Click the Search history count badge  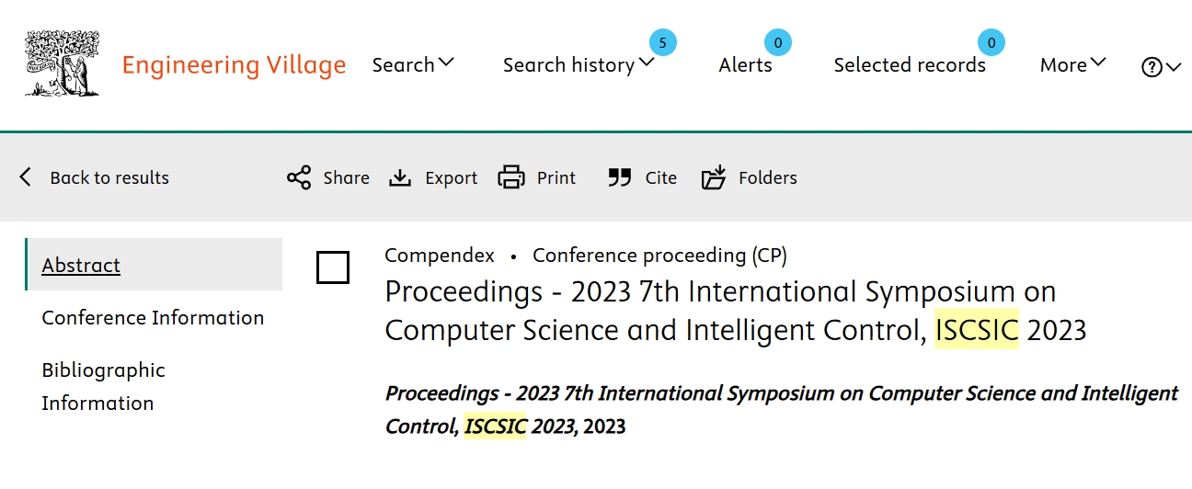point(662,42)
